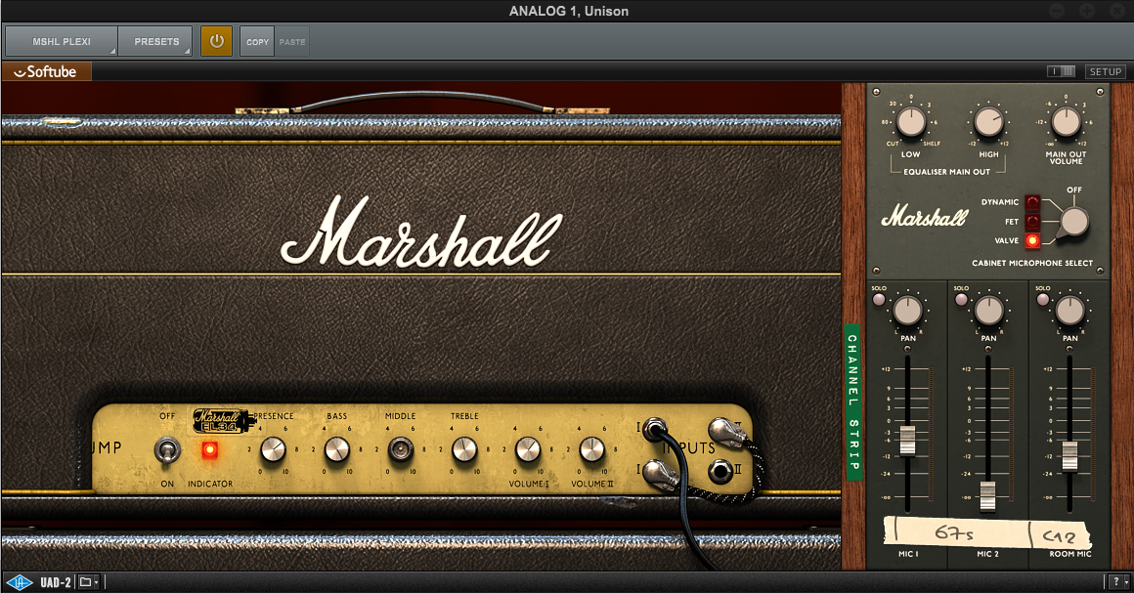Click the Softube logo

[x=46, y=71]
